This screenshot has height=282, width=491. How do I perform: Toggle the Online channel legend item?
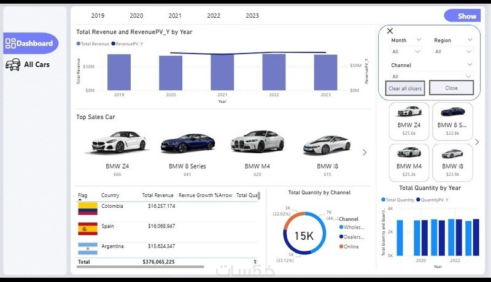coord(349,246)
